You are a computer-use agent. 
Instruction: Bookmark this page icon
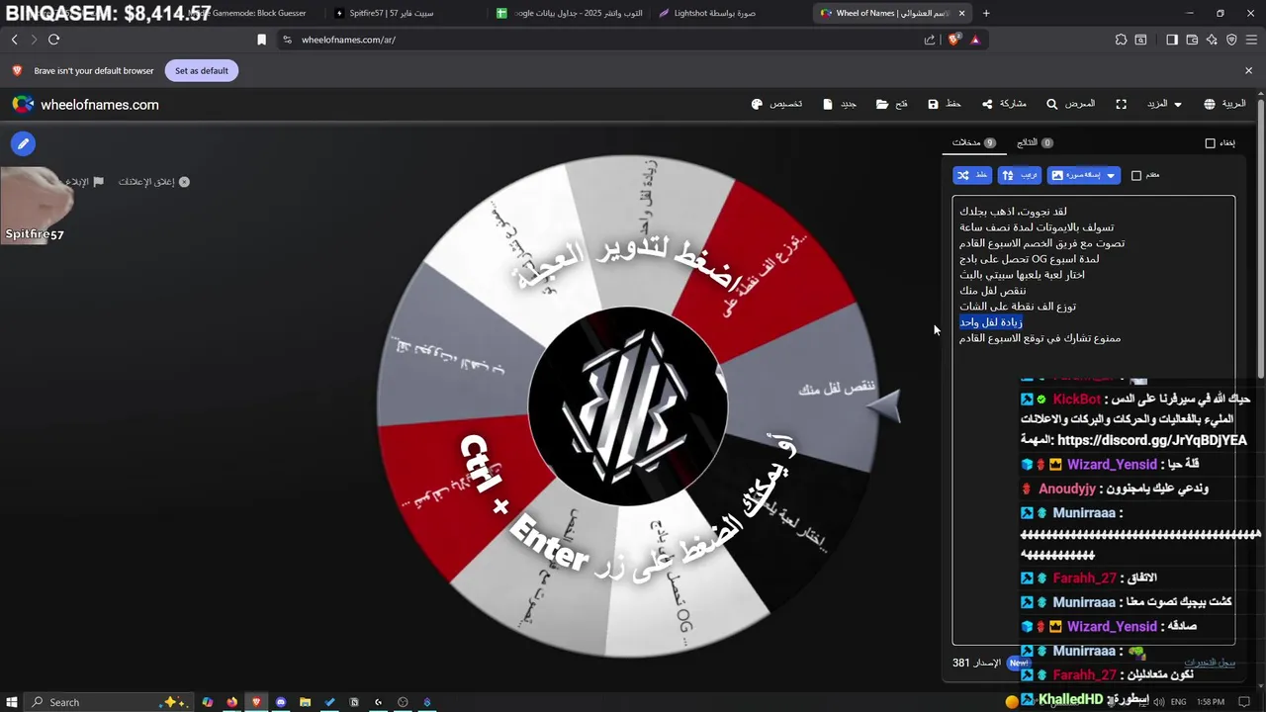[x=261, y=40]
